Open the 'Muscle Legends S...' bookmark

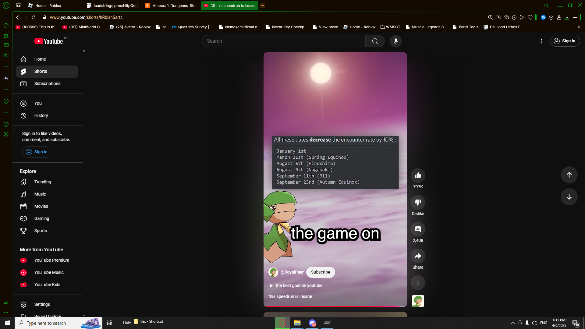[426, 27]
